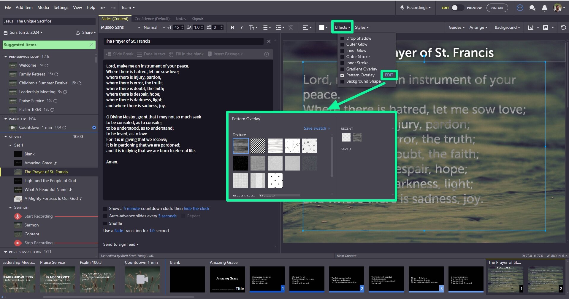The width and height of the screenshot is (569, 299).
Task: Click the Fade in text button
Action: (x=151, y=54)
